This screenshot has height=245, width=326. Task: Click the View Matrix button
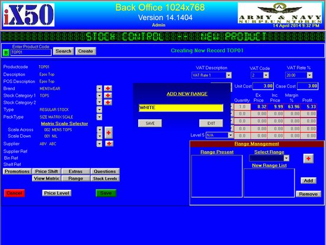(x=47, y=179)
